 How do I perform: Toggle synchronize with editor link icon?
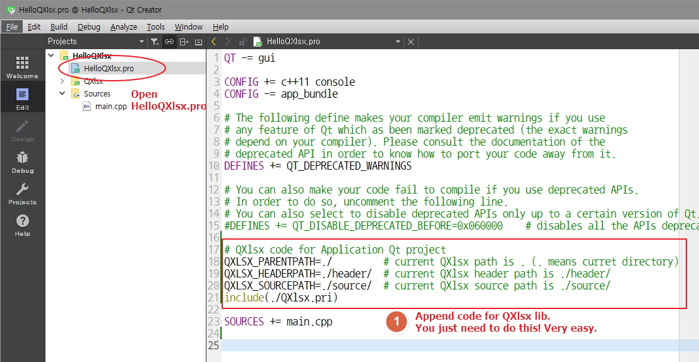tap(169, 42)
